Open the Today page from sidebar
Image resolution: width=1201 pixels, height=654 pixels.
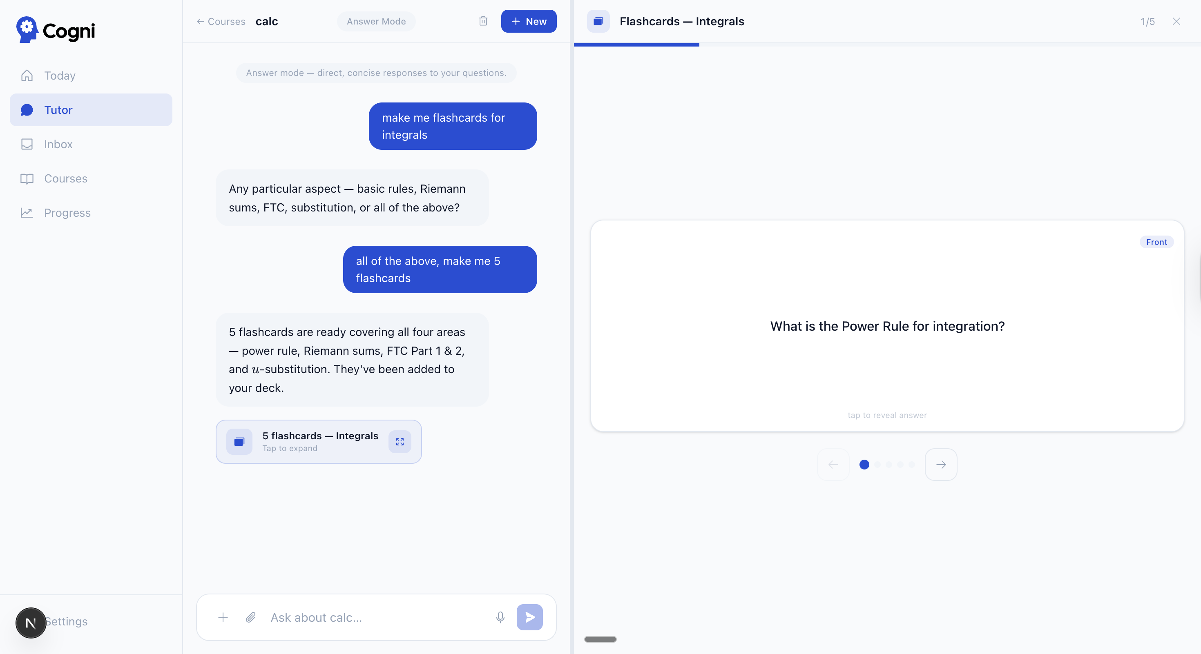click(x=91, y=76)
